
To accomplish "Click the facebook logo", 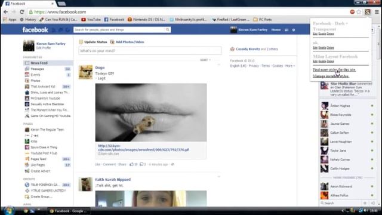I will pyautogui.click(x=35, y=30).
